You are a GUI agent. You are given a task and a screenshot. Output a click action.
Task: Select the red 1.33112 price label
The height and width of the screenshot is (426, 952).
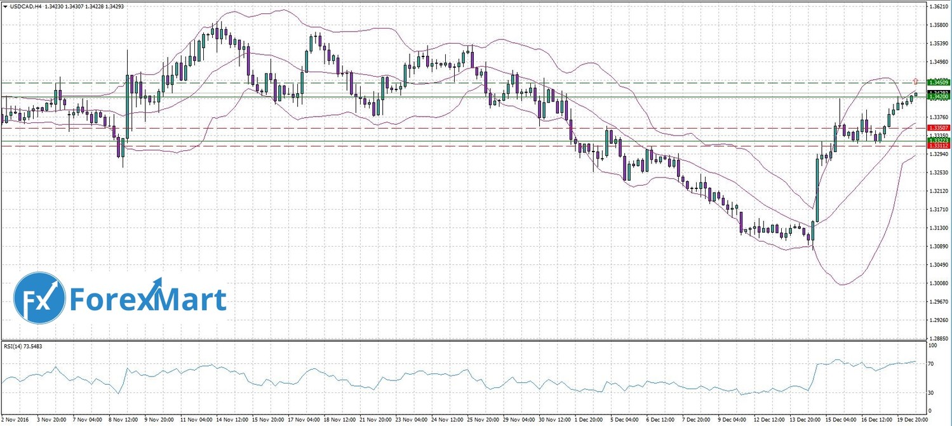click(938, 146)
